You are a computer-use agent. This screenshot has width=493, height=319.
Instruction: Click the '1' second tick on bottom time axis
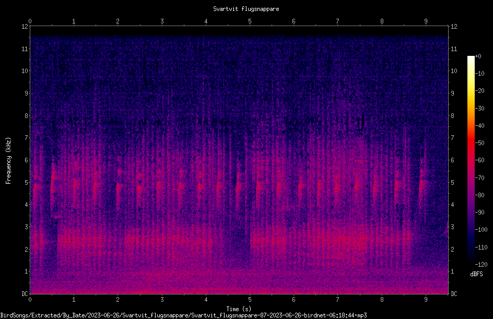74,300
